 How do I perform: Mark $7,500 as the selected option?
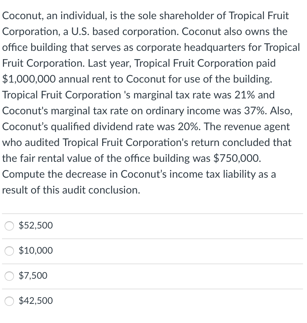(x=9, y=276)
